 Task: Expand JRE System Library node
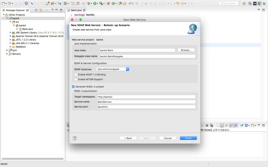pyautogui.click(x=10, y=32)
